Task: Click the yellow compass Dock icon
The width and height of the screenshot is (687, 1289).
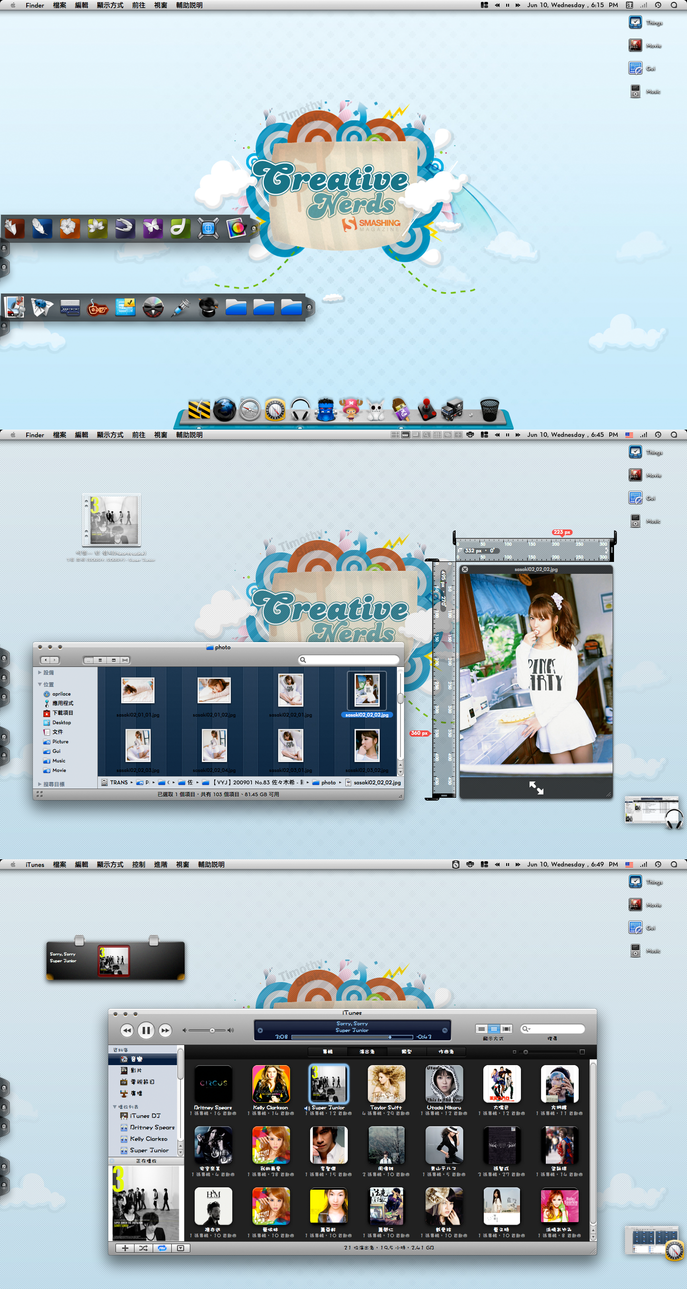Action: point(275,410)
